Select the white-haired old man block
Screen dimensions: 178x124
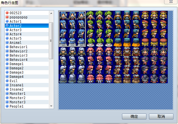coord(127,65)
